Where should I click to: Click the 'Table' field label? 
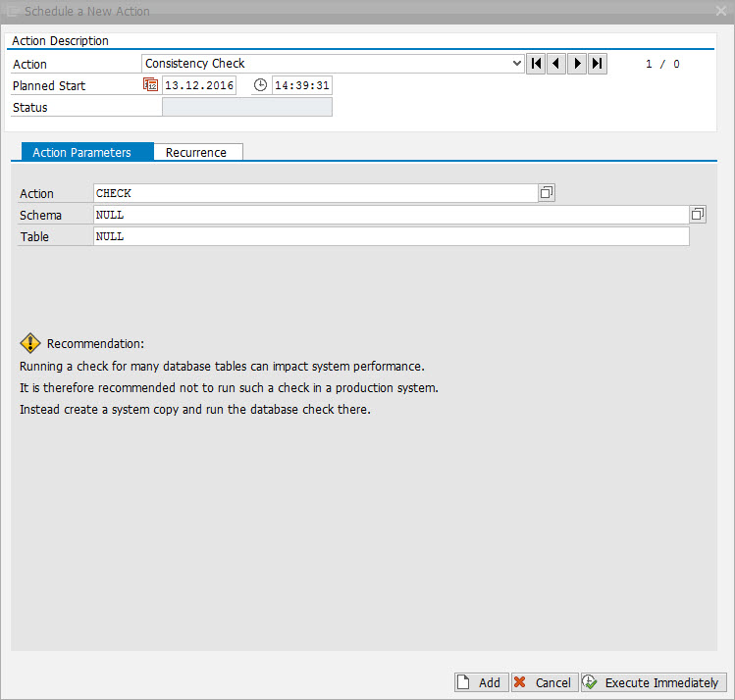(34, 237)
